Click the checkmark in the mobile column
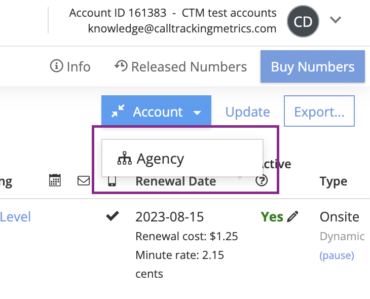This screenshot has width=370, height=299. click(113, 216)
